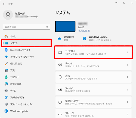Expand フォーカス using its chevron
This screenshot has width=136, height=118.
pyautogui.click(x=128, y=90)
